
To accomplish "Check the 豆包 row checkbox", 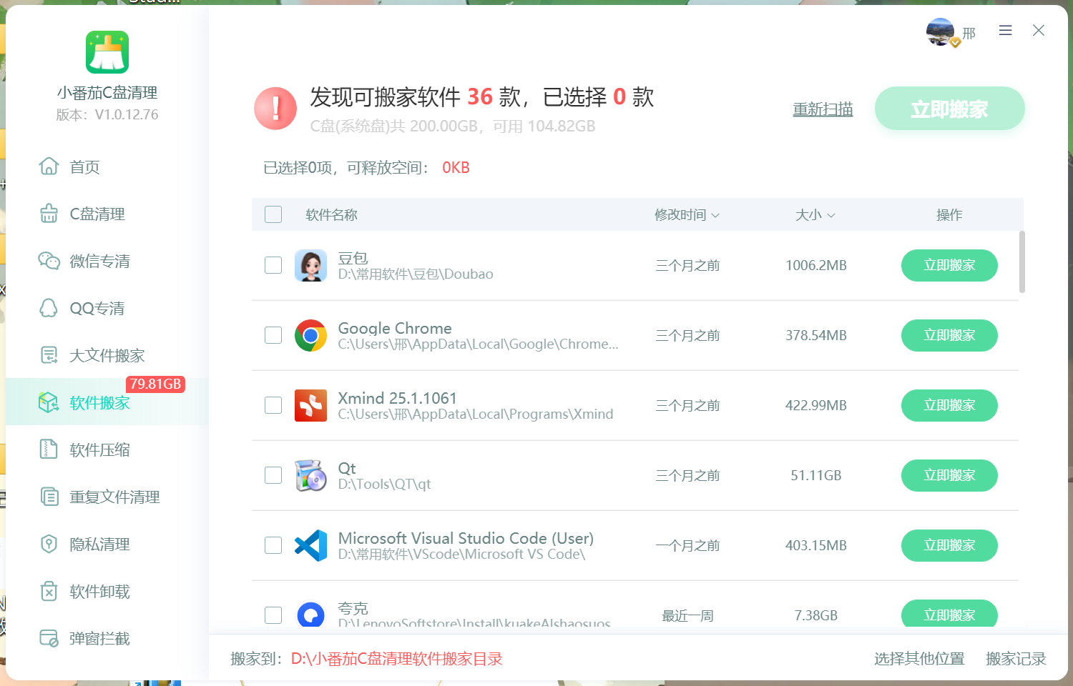I will (273, 265).
